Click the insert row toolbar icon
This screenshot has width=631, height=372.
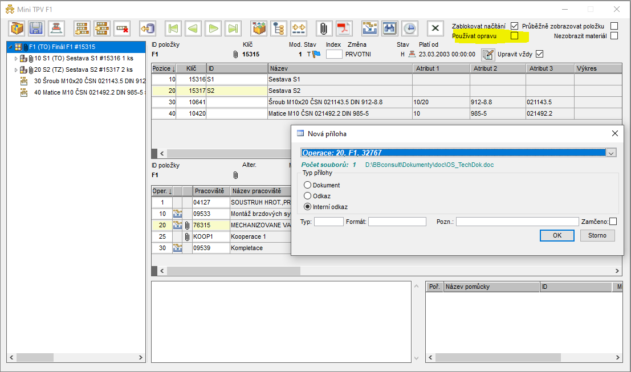[x=102, y=28]
